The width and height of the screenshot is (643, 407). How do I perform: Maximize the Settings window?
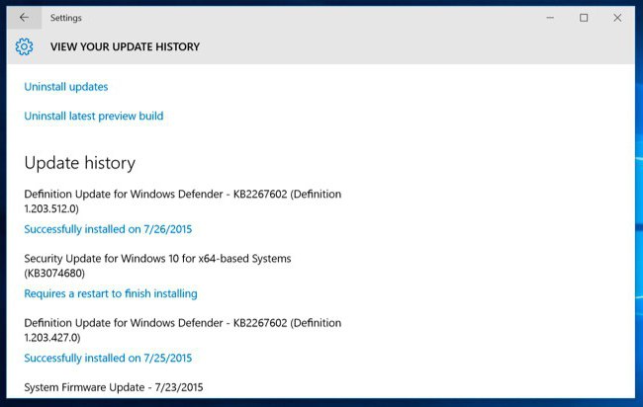point(584,18)
